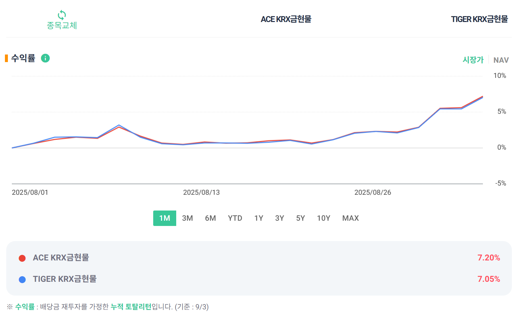Click the 2025/08/13 axis date
Image resolution: width=526 pixels, height=312 pixels.
click(201, 192)
